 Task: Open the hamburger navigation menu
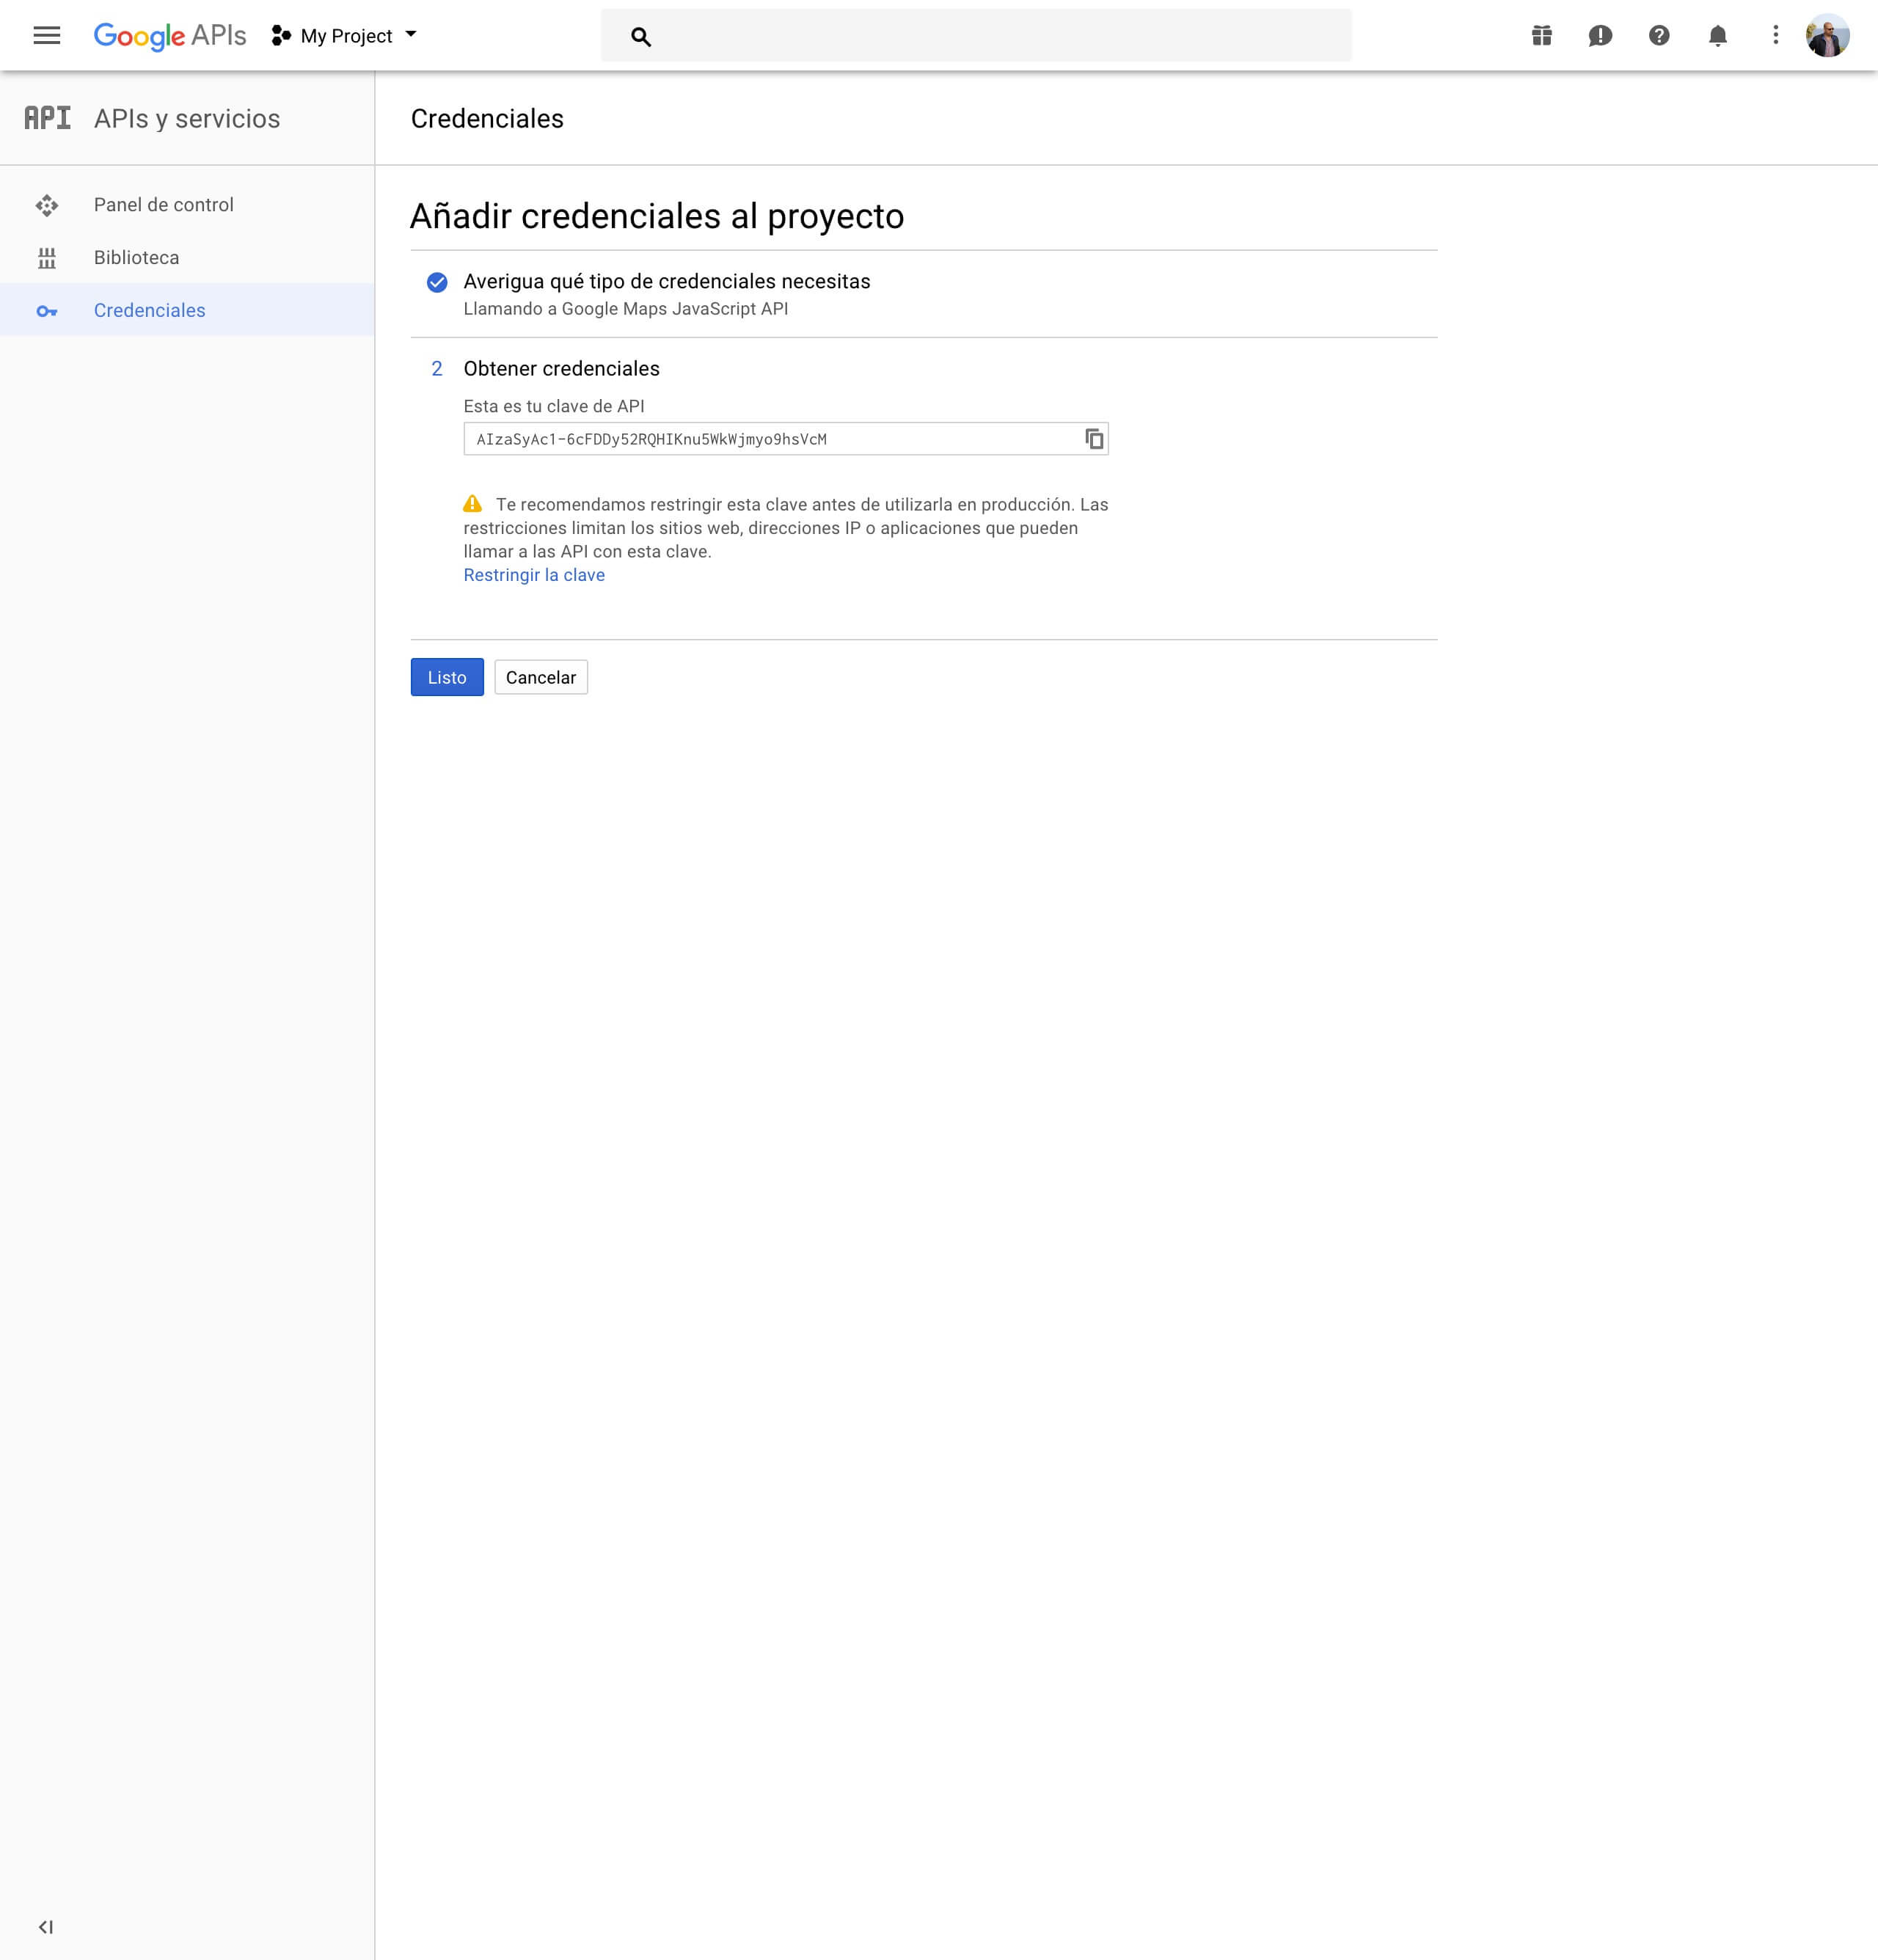coord(46,36)
